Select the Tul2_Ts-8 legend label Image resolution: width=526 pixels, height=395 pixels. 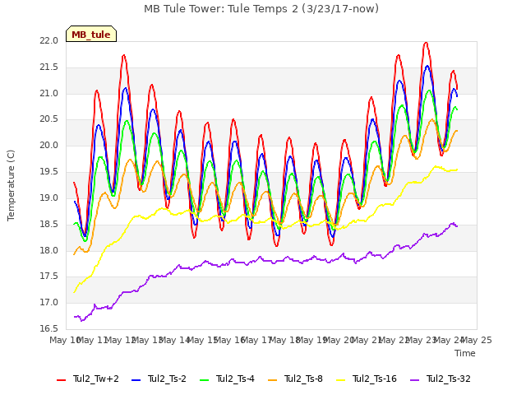[x=303, y=379]
